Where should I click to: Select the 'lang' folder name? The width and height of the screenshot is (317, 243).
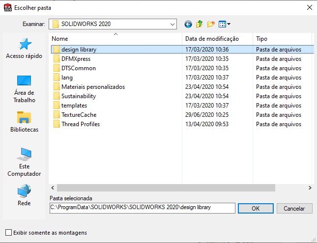[67, 78]
